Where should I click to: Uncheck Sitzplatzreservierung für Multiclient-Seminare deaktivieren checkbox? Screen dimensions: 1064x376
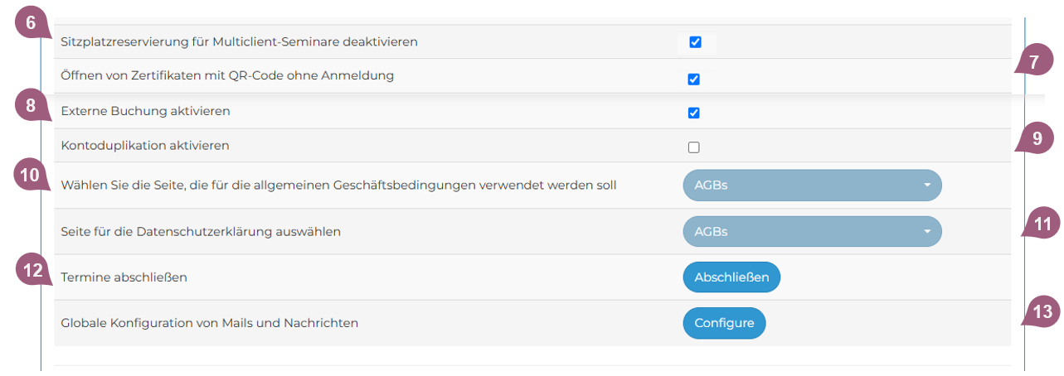click(695, 42)
